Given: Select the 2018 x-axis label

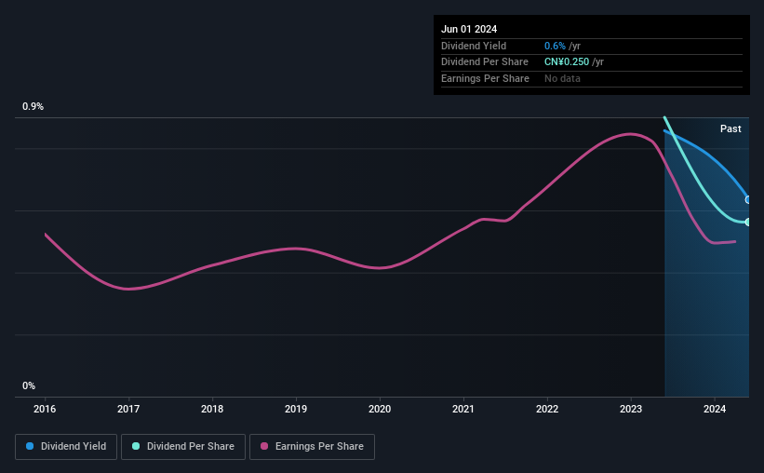Looking at the screenshot, I should tap(212, 409).
